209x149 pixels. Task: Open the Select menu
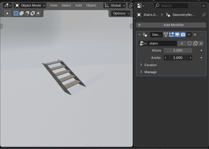(x=66, y=5)
